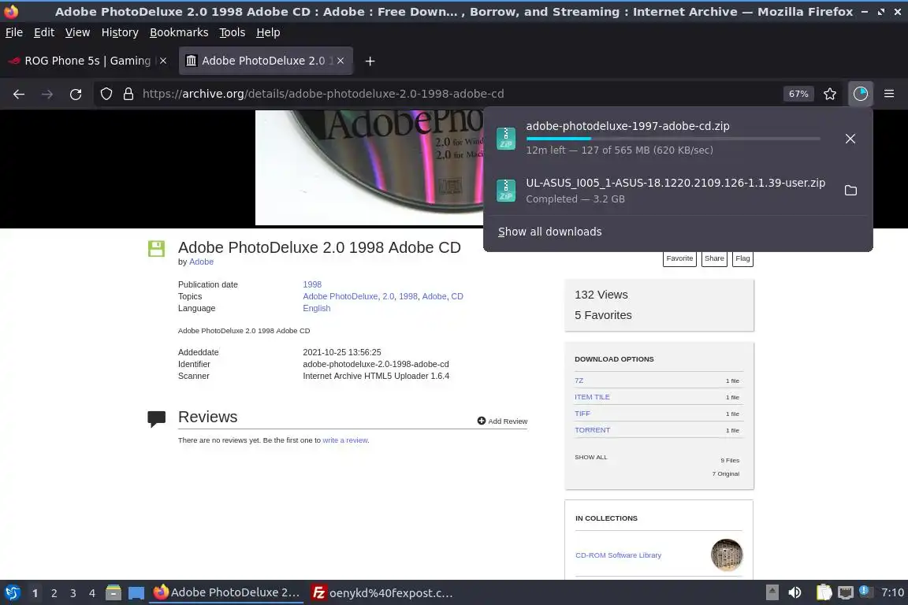Close the Adobe PhotoDeluxe tab

click(x=340, y=61)
